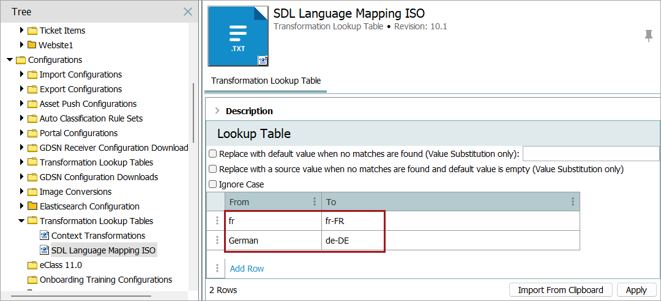
Task: Expand the Description section
Action: tap(217, 111)
